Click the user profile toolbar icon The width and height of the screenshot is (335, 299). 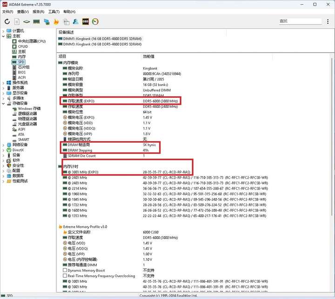click(x=76, y=21)
